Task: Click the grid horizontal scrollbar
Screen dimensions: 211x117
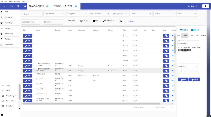Action: pos(91,103)
